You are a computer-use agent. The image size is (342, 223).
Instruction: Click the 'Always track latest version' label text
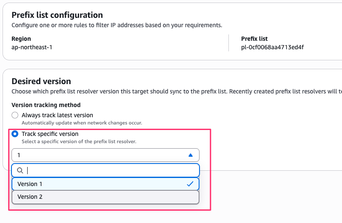point(57,115)
